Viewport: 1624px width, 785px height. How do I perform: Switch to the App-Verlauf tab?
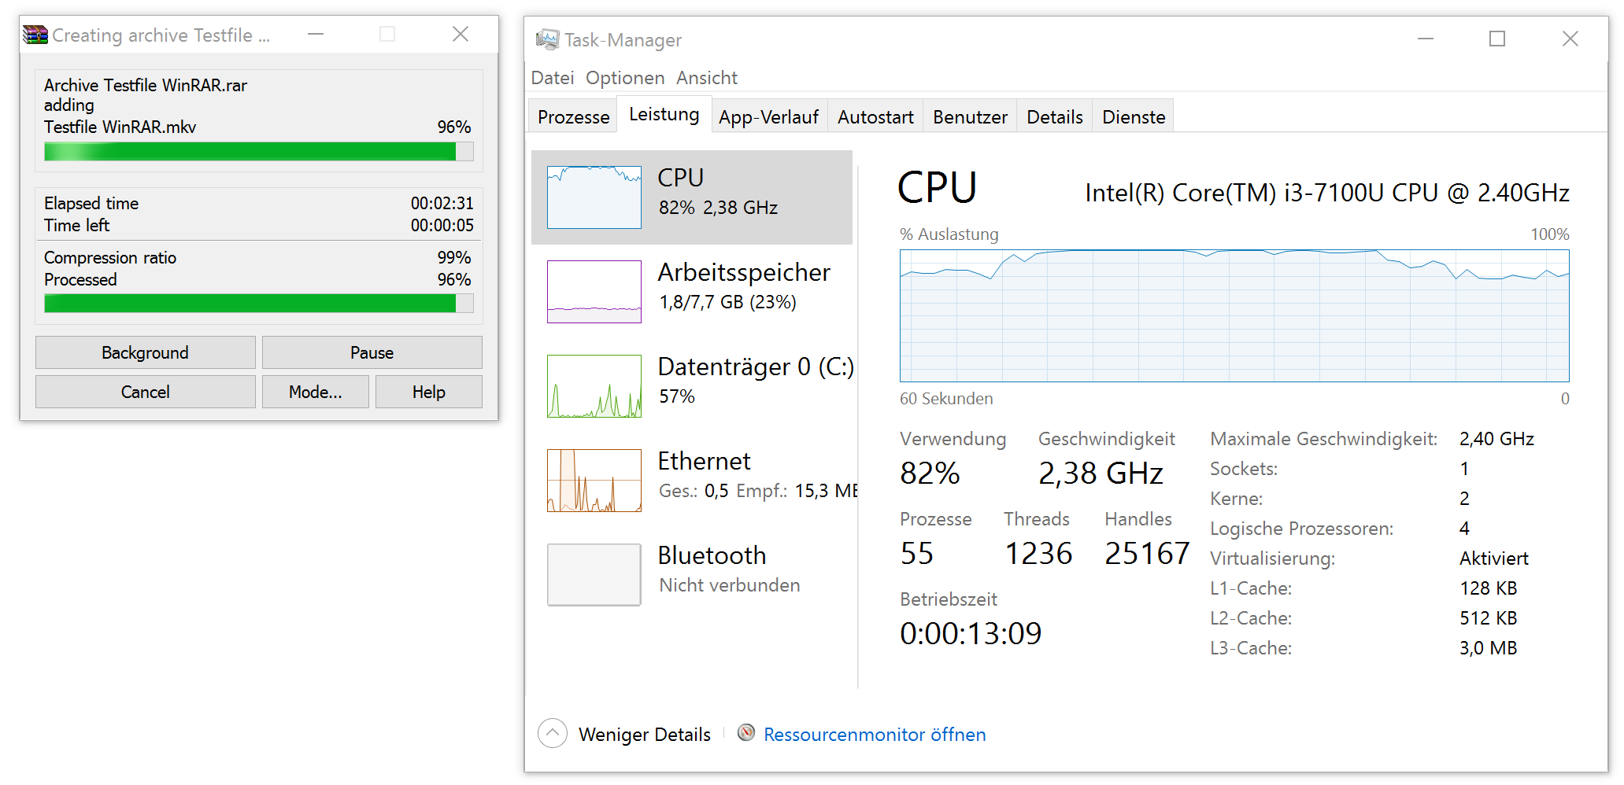coord(768,116)
